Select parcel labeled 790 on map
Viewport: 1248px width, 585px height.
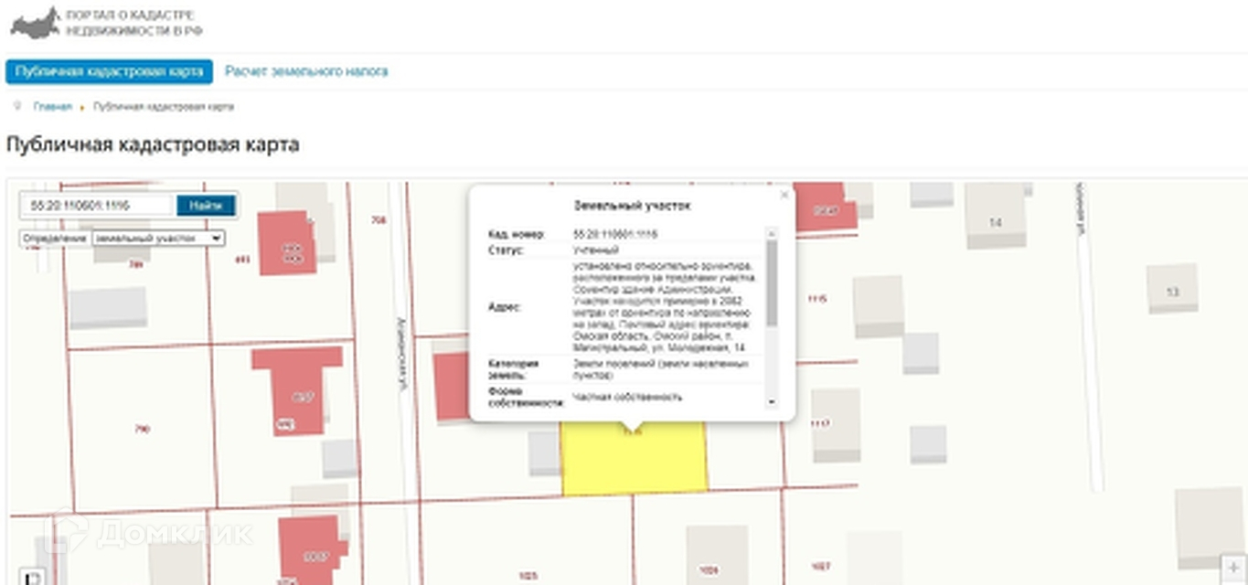(142, 429)
